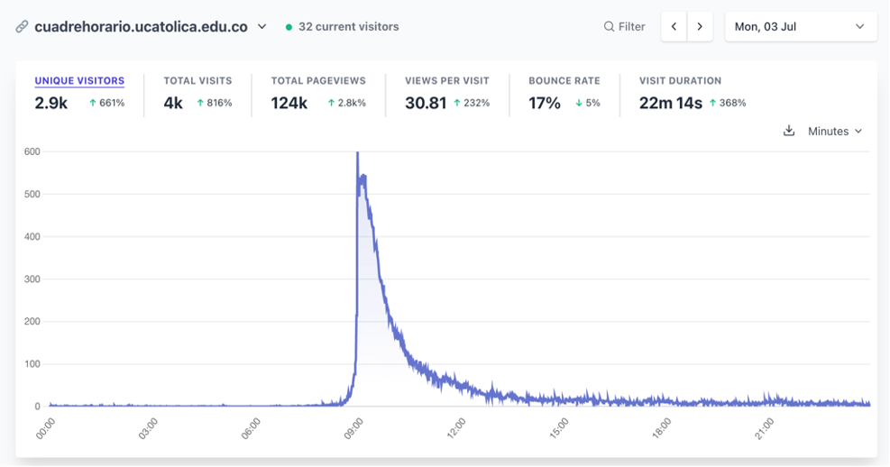Switch to the Total Visits metric
Viewport: 890px width, 467px height.
(197, 81)
